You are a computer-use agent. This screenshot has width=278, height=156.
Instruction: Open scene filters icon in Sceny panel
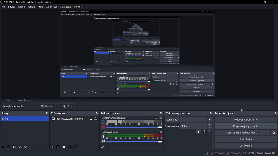(x=14, y=147)
